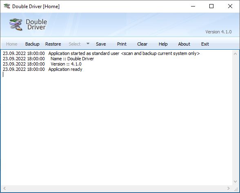Clear the log window

[142, 44]
